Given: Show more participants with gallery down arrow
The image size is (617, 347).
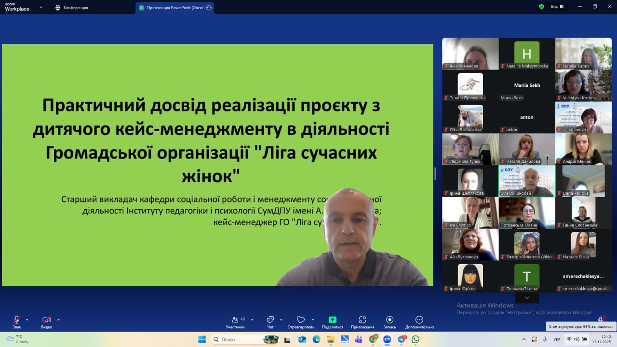Looking at the screenshot, I should click(527, 298).
